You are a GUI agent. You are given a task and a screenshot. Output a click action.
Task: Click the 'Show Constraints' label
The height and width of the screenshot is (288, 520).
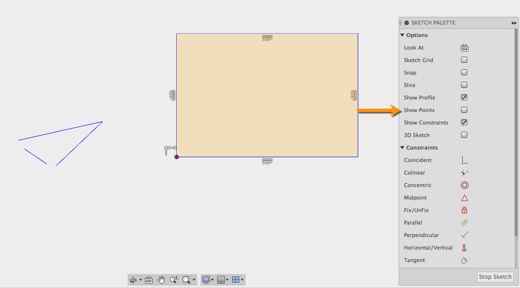(x=426, y=123)
